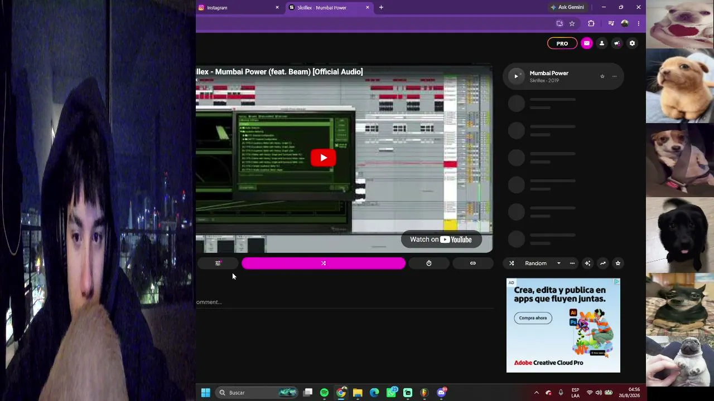Copy the song link with chain icon
Viewport: 714px width, 401px height.
pyautogui.click(x=473, y=263)
